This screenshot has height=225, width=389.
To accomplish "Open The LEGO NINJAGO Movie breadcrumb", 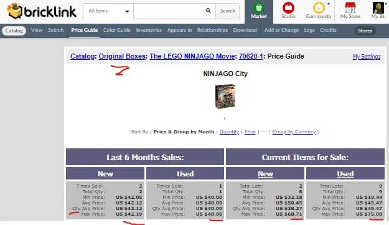I will click(192, 56).
